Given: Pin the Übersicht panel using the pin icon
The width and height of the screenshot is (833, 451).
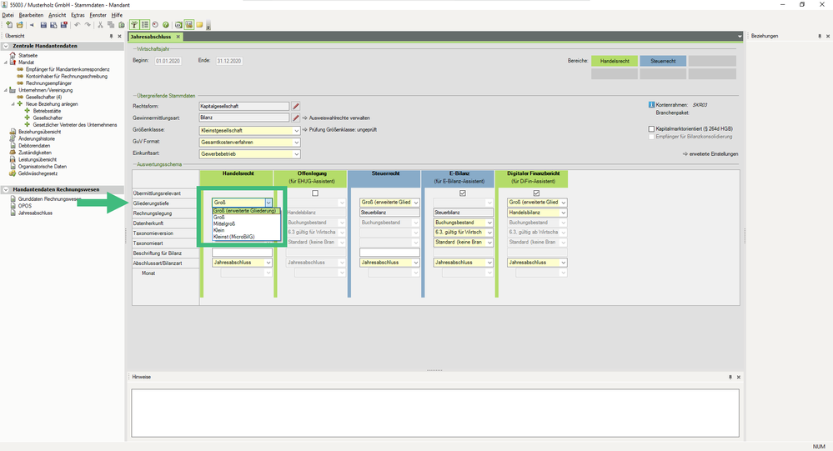Looking at the screenshot, I should (112, 37).
